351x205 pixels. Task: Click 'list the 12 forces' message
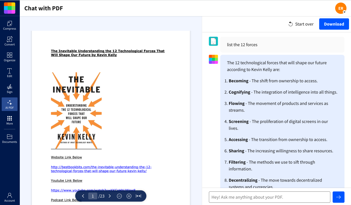tap(242, 45)
